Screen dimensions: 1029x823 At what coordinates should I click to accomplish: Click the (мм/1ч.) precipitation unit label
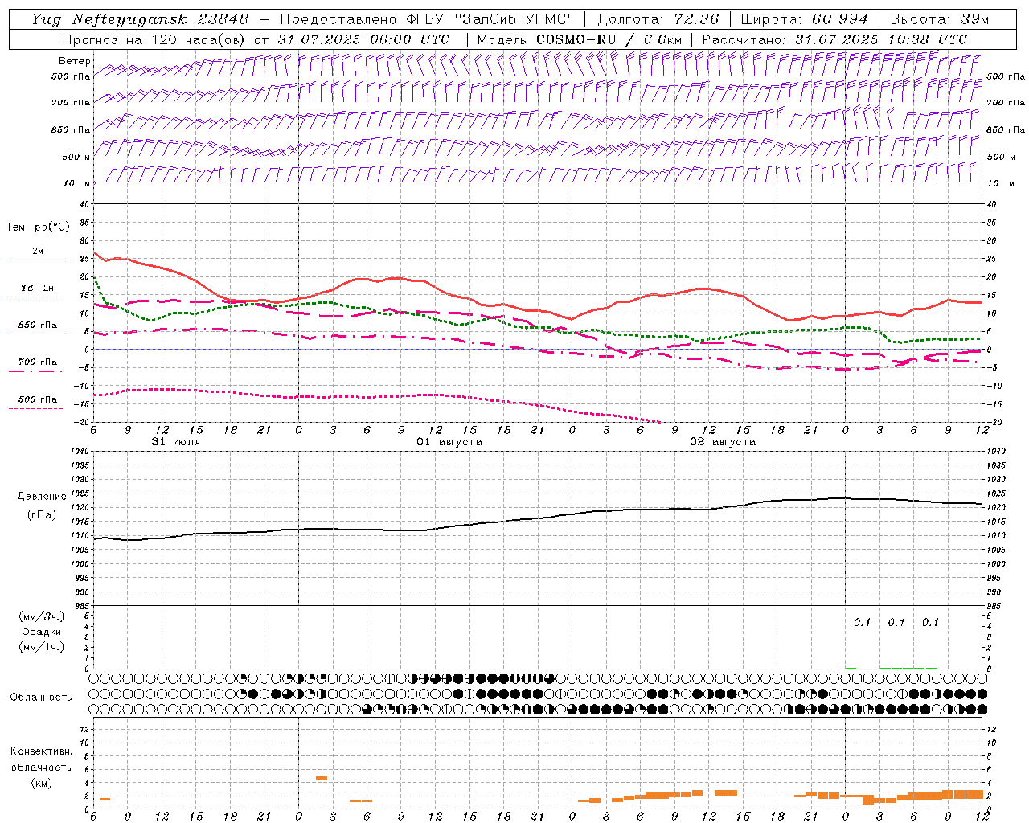coord(42,647)
